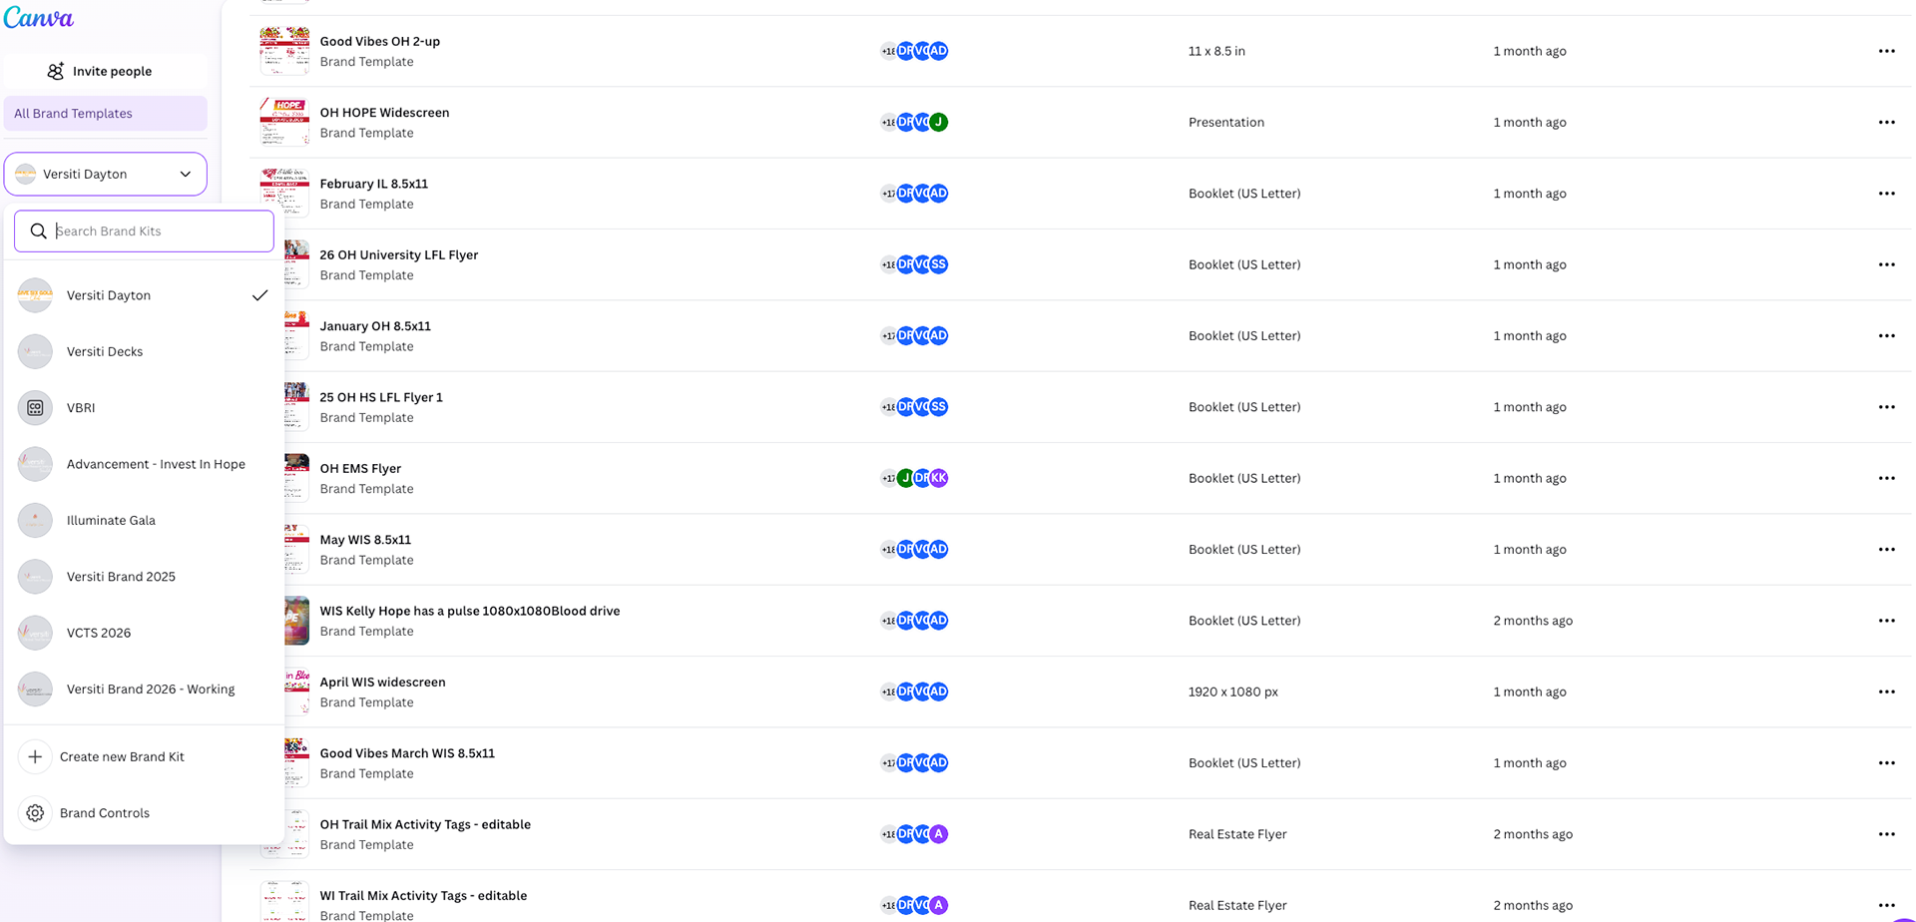Click SS avatar on 26 OH University LFL Flyer row
The height and width of the screenshot is (922, 1916).
click(938, 264)
